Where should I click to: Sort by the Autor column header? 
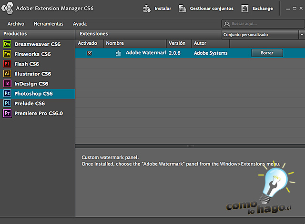[x=210, y=43]
